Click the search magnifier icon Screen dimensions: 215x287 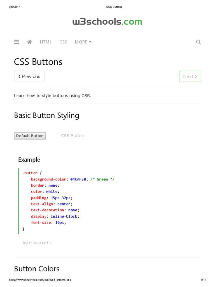(198, 42)
